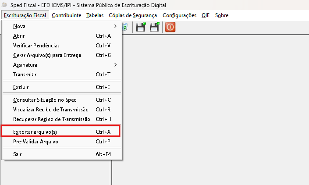Image resolution: width=309 pixels, height=185 pixels.
Task: Click the floppy disk icon next to the red power button
Action: coord(154,27)
